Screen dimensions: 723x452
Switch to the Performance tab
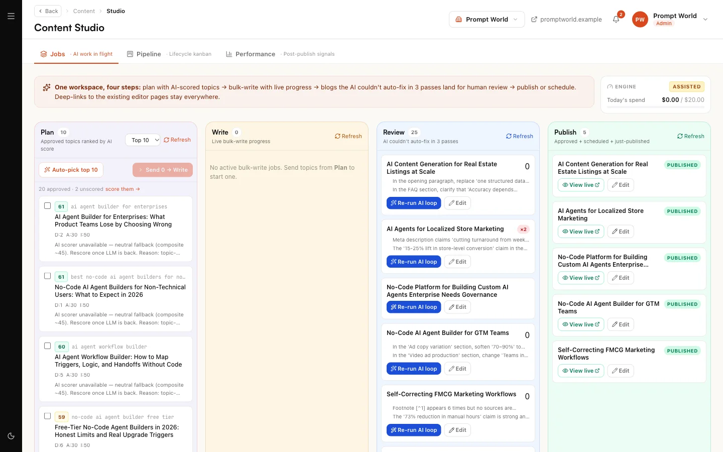coord(280,54)
